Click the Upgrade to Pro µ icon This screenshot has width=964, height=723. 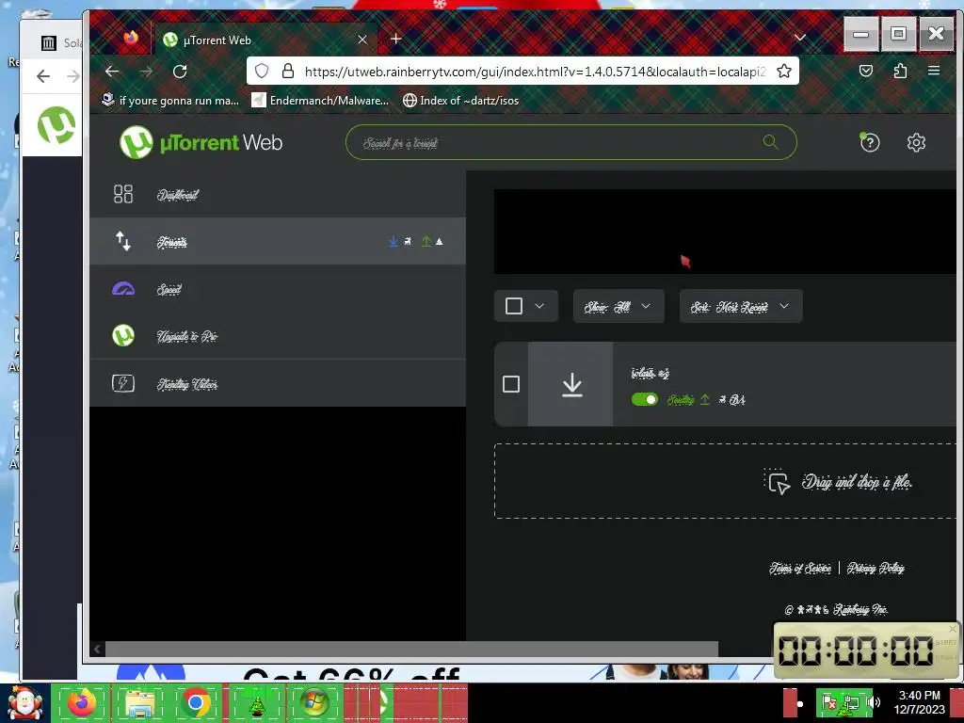point(123,336)
